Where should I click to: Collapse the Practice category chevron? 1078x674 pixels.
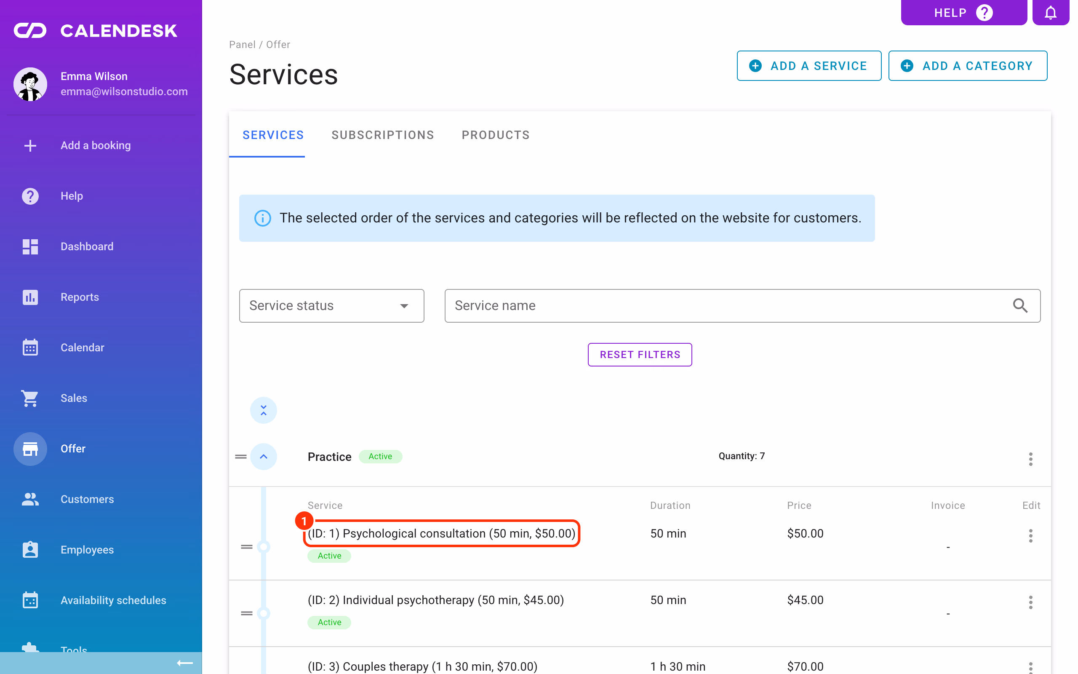coord(263,457)
